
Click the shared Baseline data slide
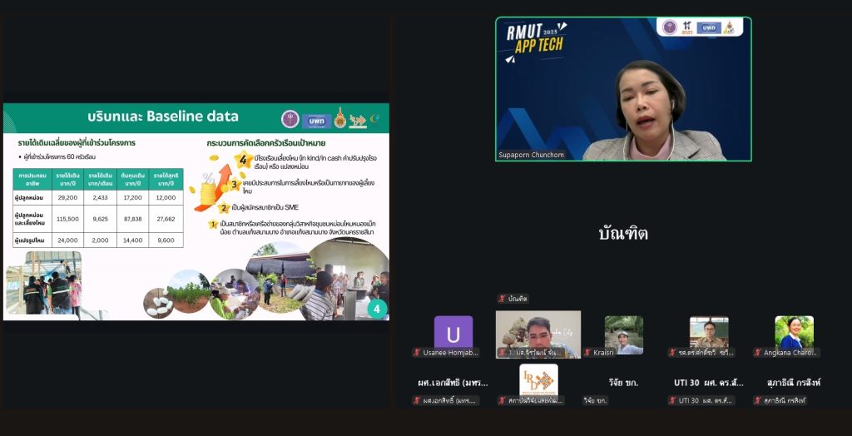click(196, 211)
